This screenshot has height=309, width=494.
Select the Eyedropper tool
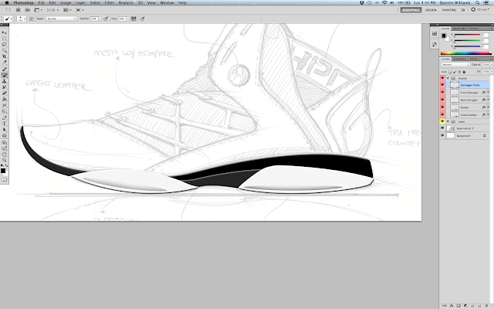5,62
